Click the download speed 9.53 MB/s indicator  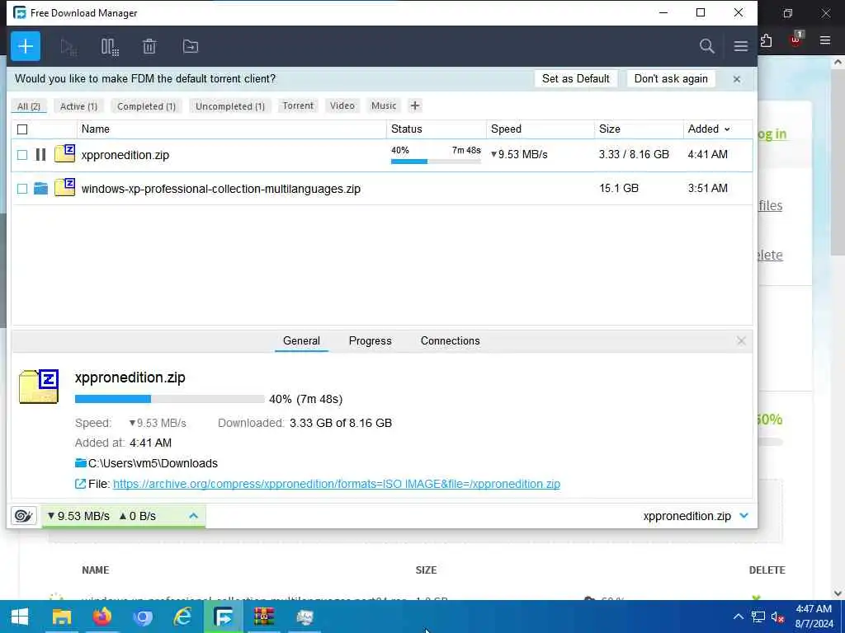pyautogui.click(x=78, y=516)
